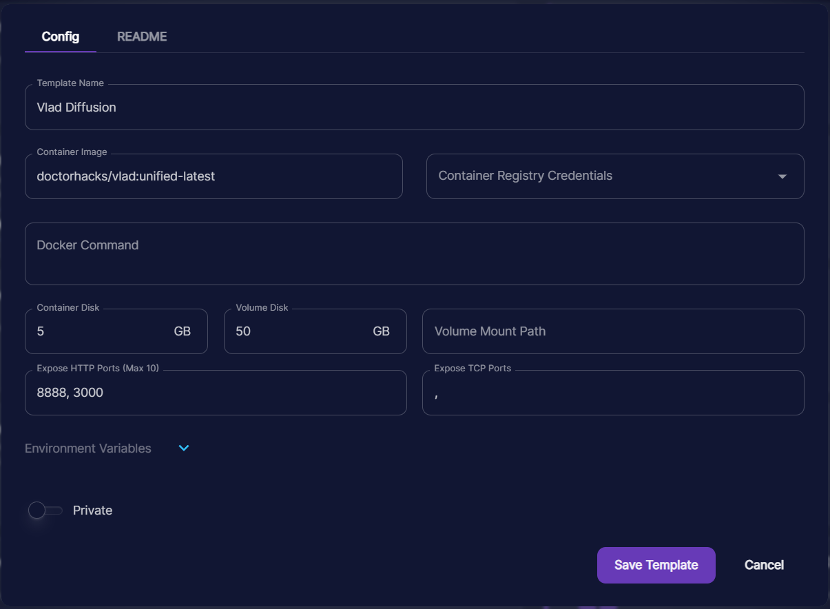Click the Expose TCP Ports field

click(612, 393)
